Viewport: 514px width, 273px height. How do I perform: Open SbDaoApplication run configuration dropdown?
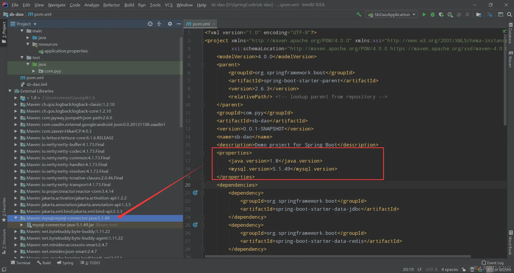(392, 14)
